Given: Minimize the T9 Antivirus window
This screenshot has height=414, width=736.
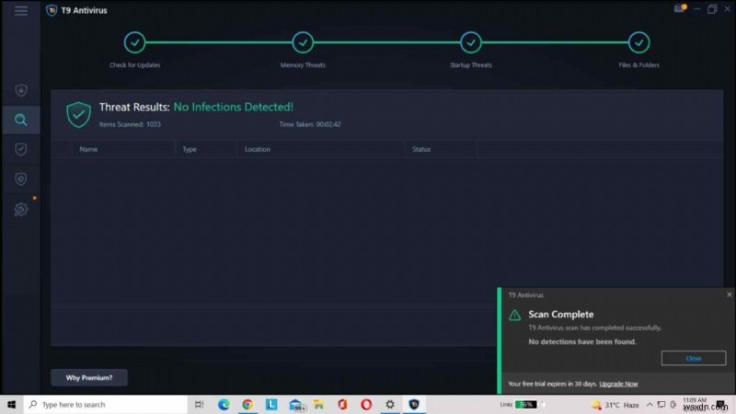Looking at the screenshot, I should (x=697, y=9).
